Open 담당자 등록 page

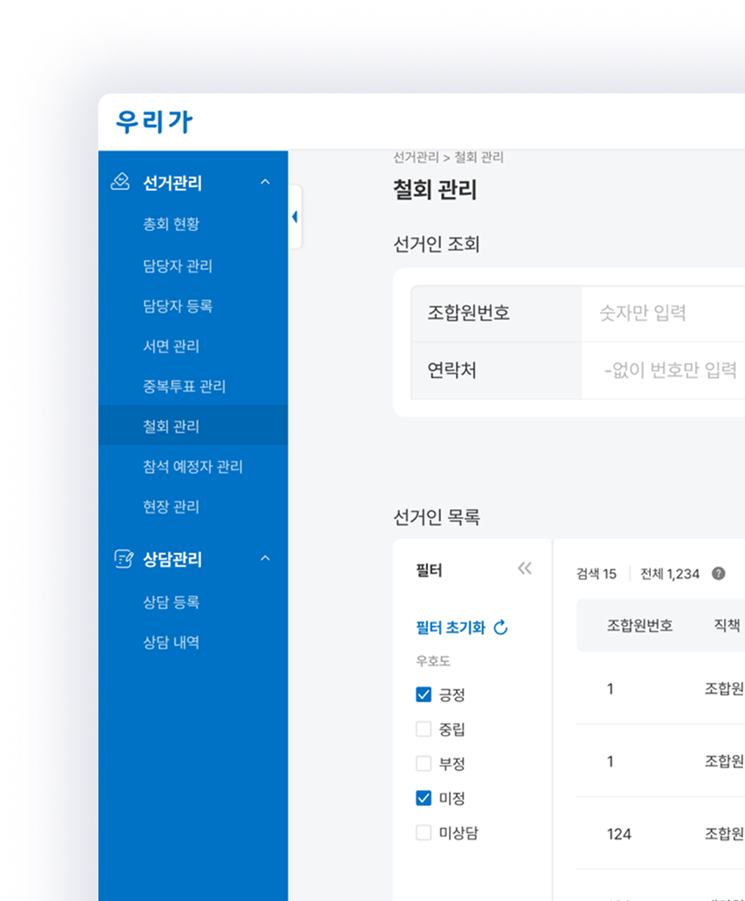(177, 306)
